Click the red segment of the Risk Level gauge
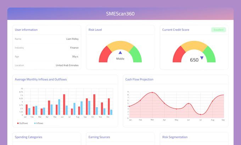Image resolution: width=241 pixels, height=145 pixels. (104, 55)
